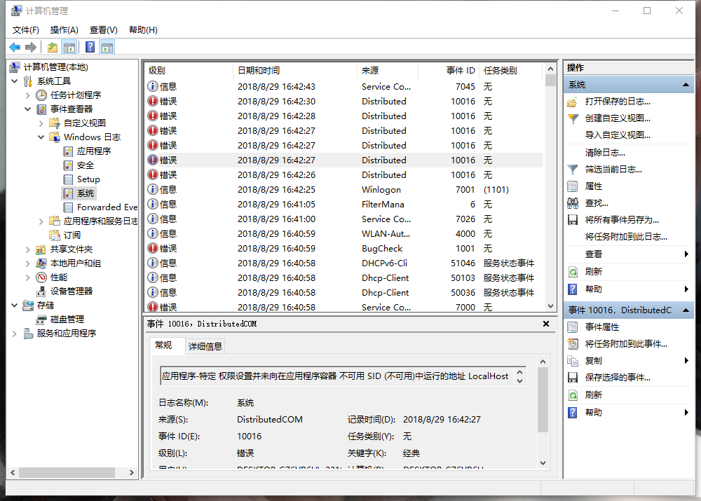Expand the 共享文件夹 tree node
Image resolution: width=701 pixels, height=501 pixels.
click(x=28, y=249)
